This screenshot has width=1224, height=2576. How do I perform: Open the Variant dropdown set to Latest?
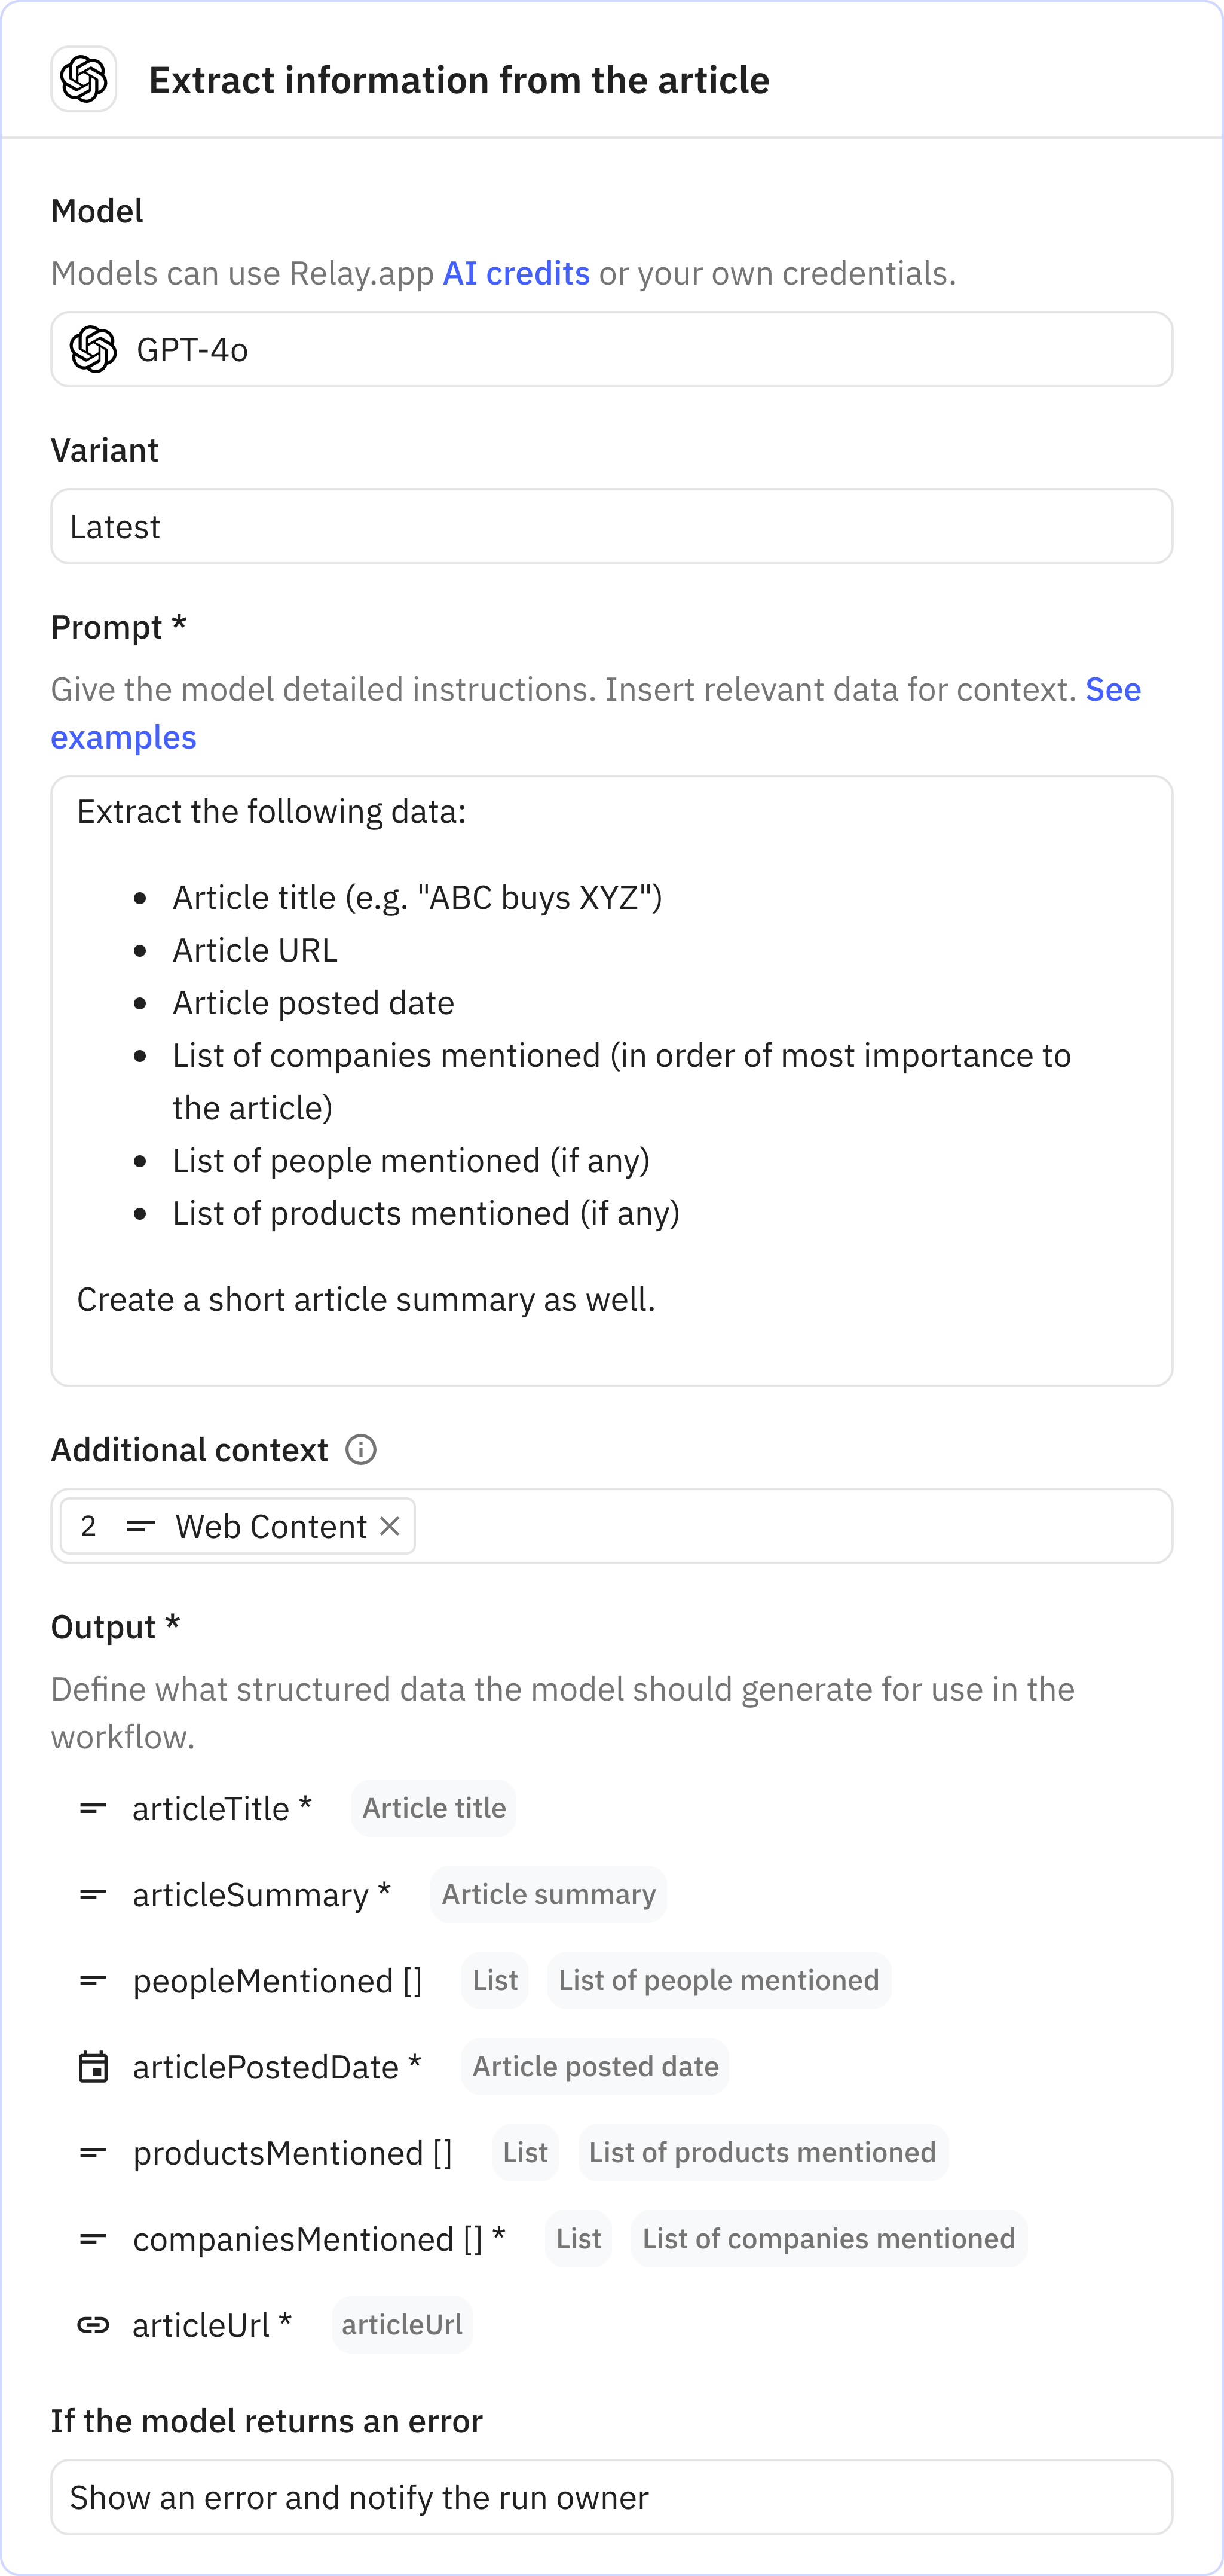point(611,526)
